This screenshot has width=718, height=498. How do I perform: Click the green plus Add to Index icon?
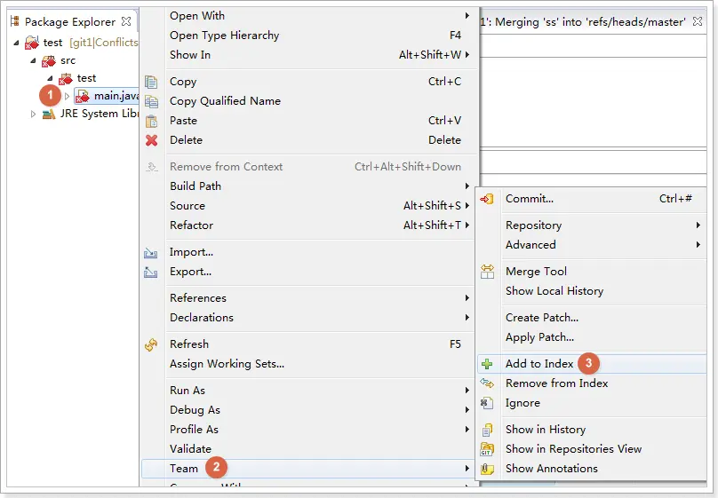click(487, 364)
